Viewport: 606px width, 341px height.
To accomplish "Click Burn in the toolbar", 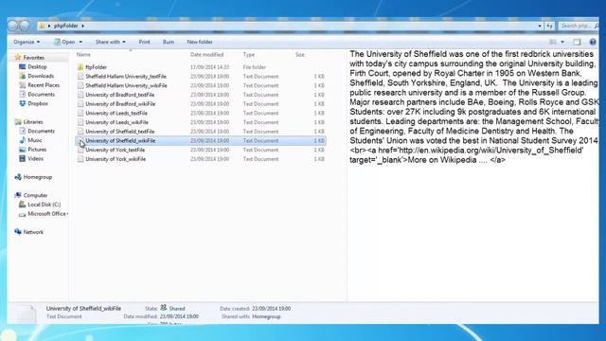I will click(169, 42).
